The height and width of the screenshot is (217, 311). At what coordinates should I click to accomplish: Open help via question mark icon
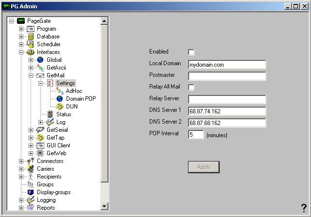click(304, 208)
